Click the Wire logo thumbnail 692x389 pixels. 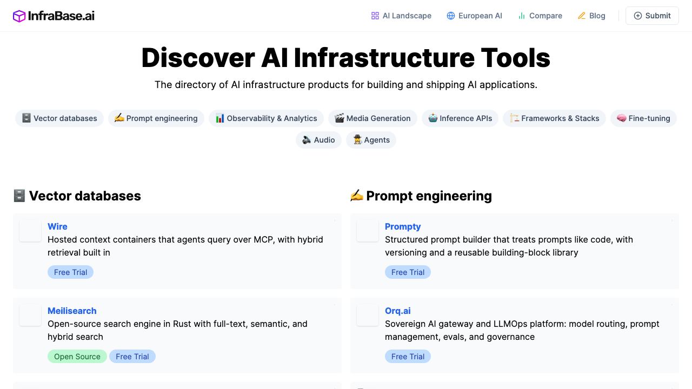tap(30, 231)
